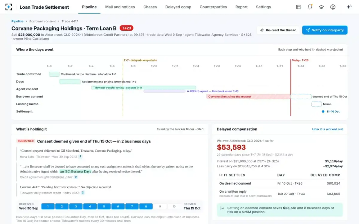Click the Funding memo row label
This screenshot has width=359, height=224.
pos(27,104)
